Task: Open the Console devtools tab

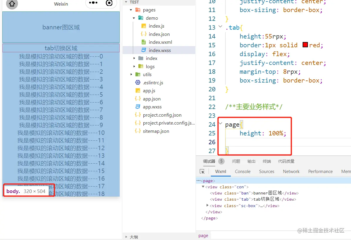Action: click(x=243, y=172)
